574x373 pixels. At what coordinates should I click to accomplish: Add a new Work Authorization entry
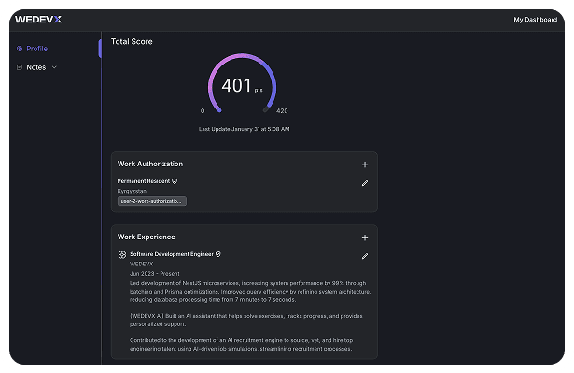[365, 165]
